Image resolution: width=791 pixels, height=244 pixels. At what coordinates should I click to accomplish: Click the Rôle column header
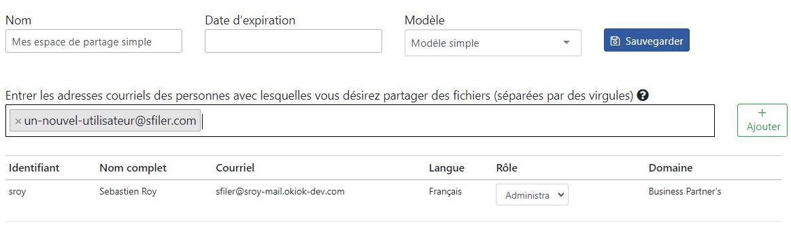point(507,167)
